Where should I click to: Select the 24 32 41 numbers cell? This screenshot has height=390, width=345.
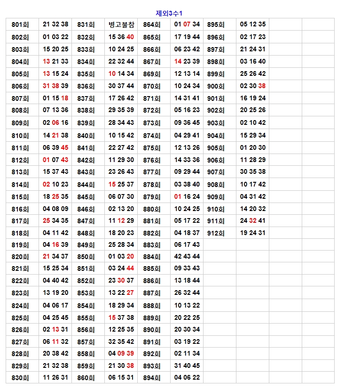tap(252, 220)
